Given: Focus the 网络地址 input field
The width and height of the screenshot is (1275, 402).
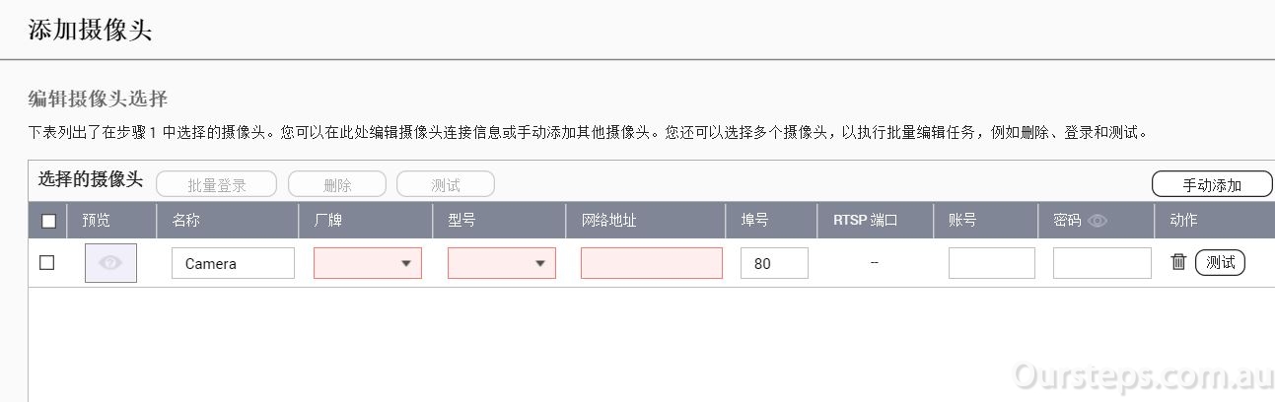Looking at the screenshot, I should pos(652,263).
